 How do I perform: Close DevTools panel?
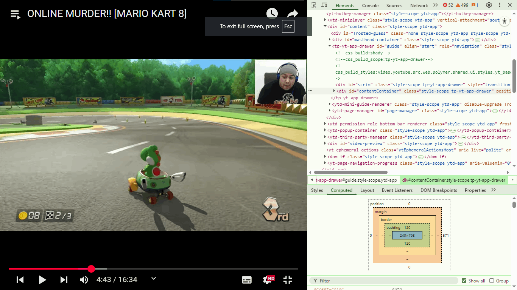pyautogui.click(x=510, y=5)
